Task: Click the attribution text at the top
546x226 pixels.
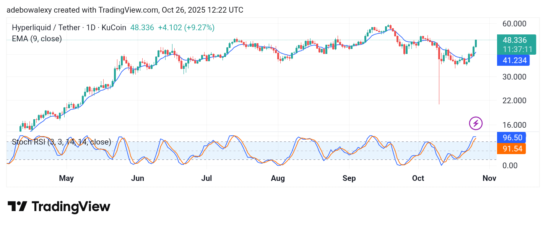Action: coord(125,10)
